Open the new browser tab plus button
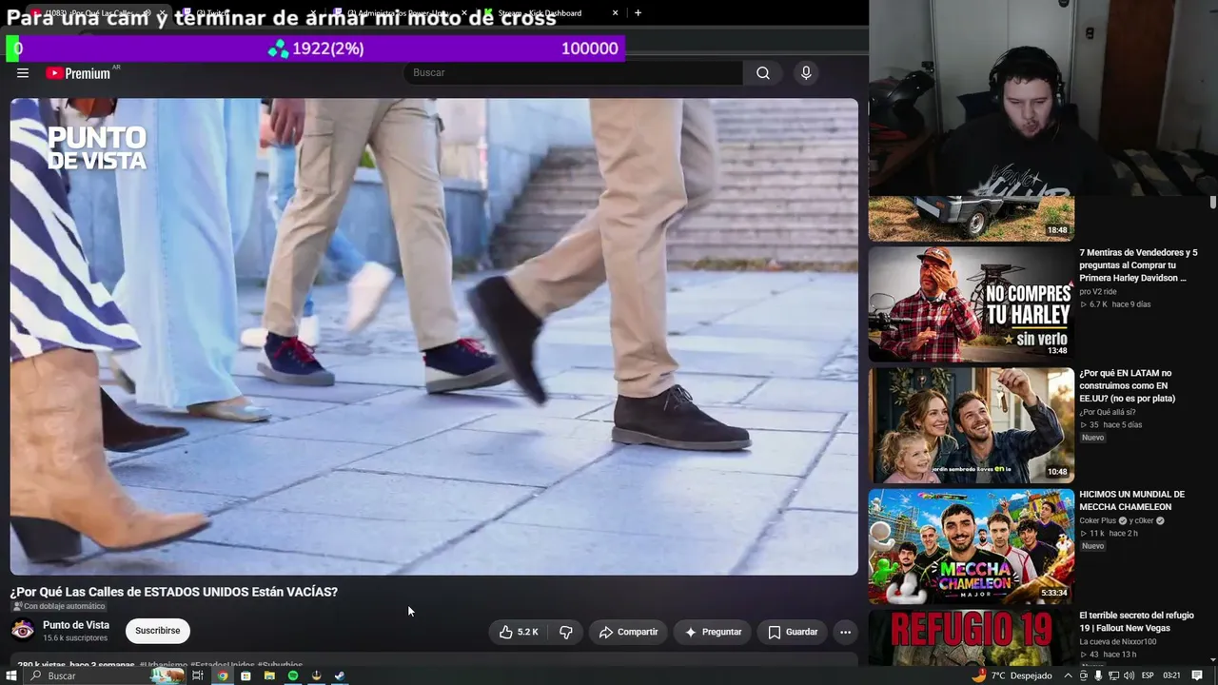The width and height of the screenshot is (1218, 685). 638,13
